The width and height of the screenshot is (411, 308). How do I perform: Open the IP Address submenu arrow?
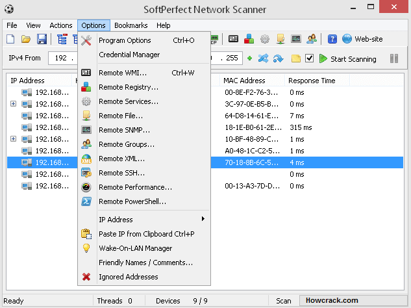pos(203,219)
